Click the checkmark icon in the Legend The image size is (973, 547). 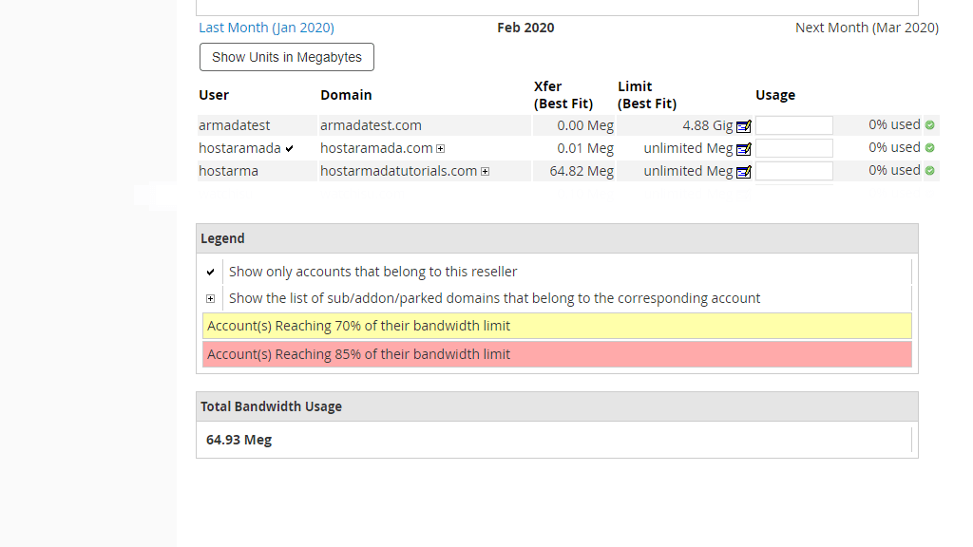(x=211, y=272)
